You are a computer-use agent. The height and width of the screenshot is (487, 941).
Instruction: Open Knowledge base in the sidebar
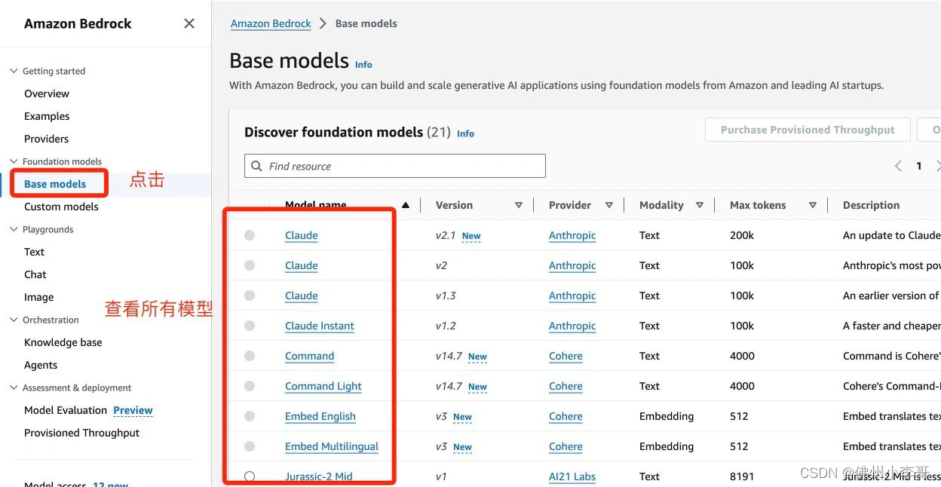[x=63, y=342]
